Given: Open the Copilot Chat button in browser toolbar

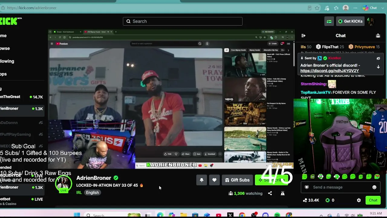Looking at the screenshot, I should (370, 8).
